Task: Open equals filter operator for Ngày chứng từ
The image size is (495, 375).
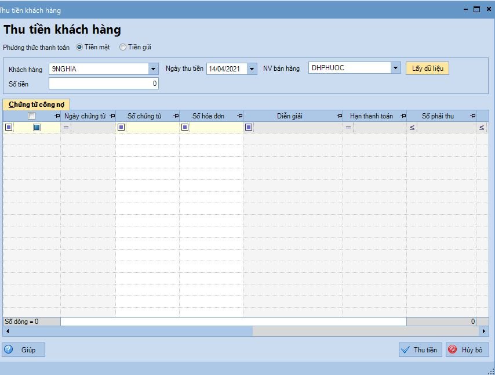Action: coord(66,128)
